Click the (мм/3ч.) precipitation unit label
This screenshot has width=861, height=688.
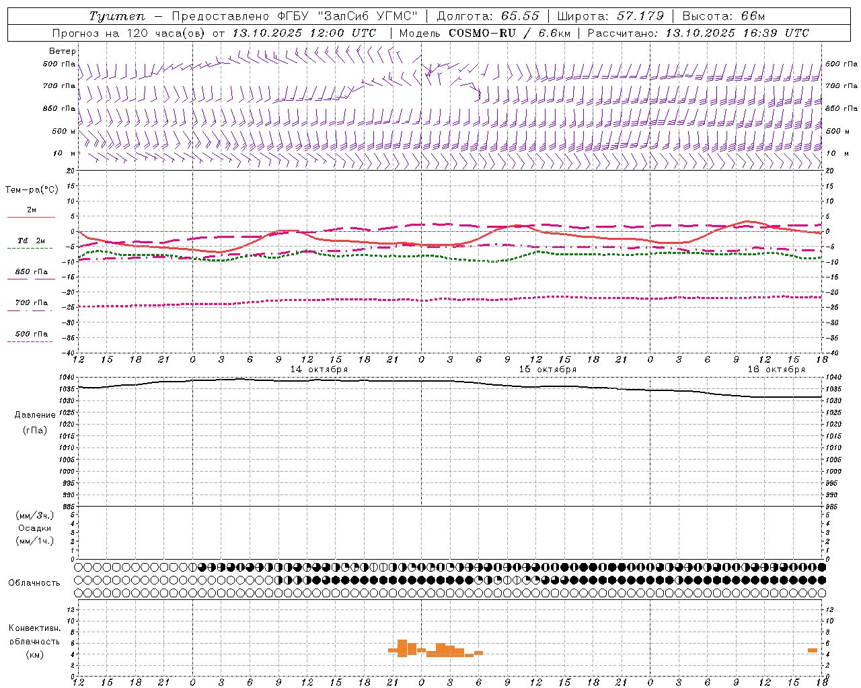point(35,515)
